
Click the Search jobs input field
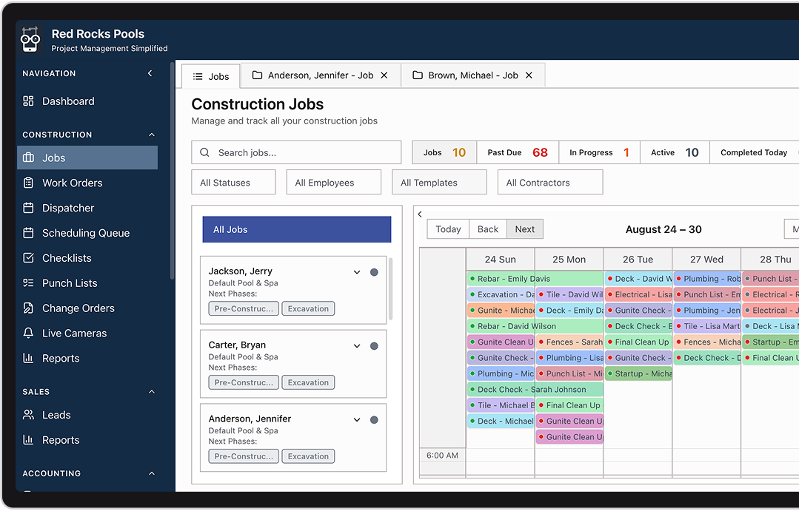click(304, 152)
